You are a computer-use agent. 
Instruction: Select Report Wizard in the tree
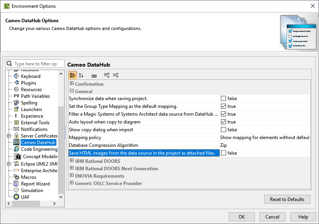(35, 184)
